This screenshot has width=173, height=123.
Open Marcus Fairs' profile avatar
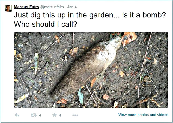9,8
